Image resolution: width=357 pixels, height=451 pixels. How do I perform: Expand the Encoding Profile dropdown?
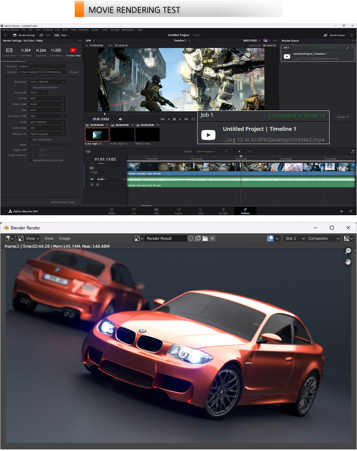47,116
